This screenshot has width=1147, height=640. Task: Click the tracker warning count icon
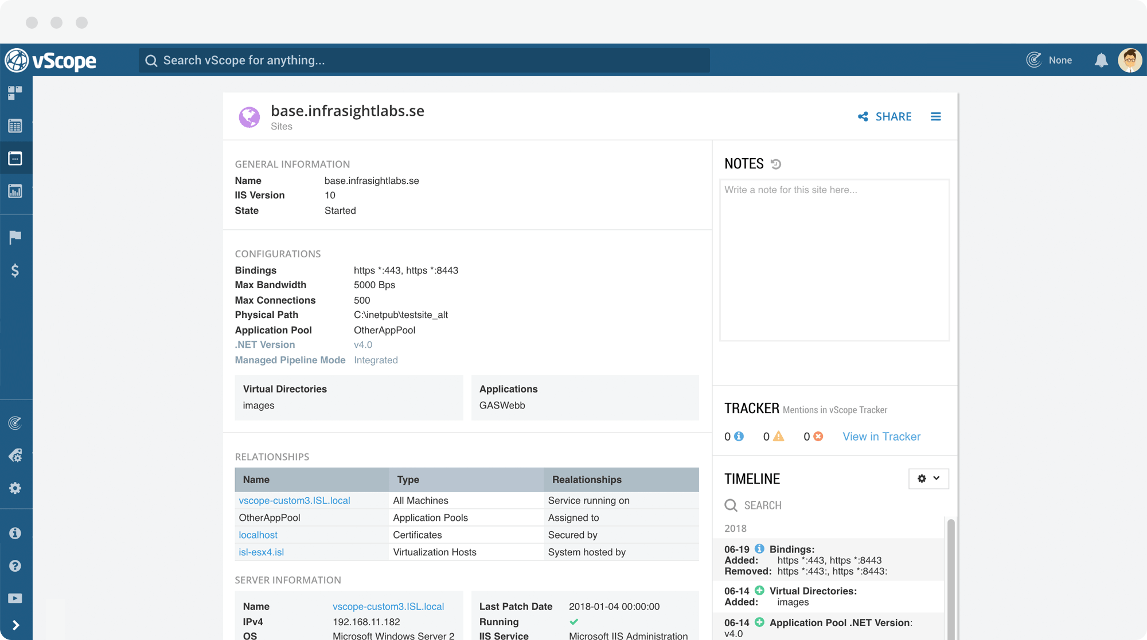click(x=778, y=437)
